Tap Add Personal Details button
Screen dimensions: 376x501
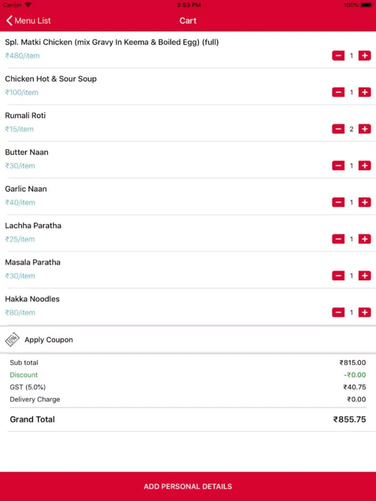[188, 486]
